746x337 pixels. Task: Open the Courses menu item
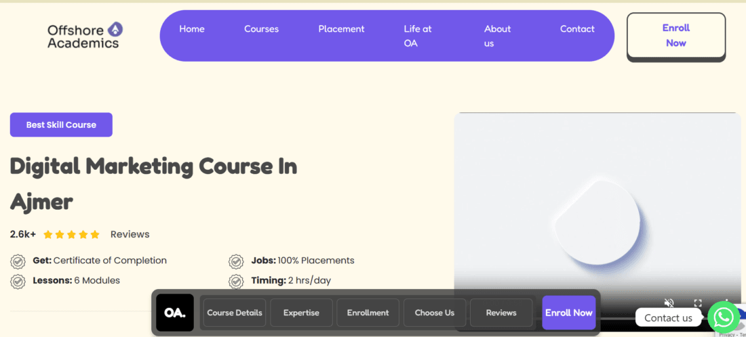tap(261, 29)
